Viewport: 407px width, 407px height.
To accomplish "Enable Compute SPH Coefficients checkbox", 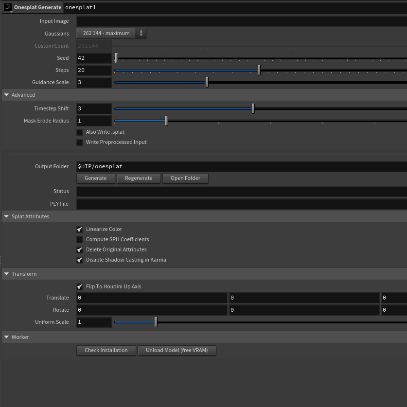I will point(79,239).
